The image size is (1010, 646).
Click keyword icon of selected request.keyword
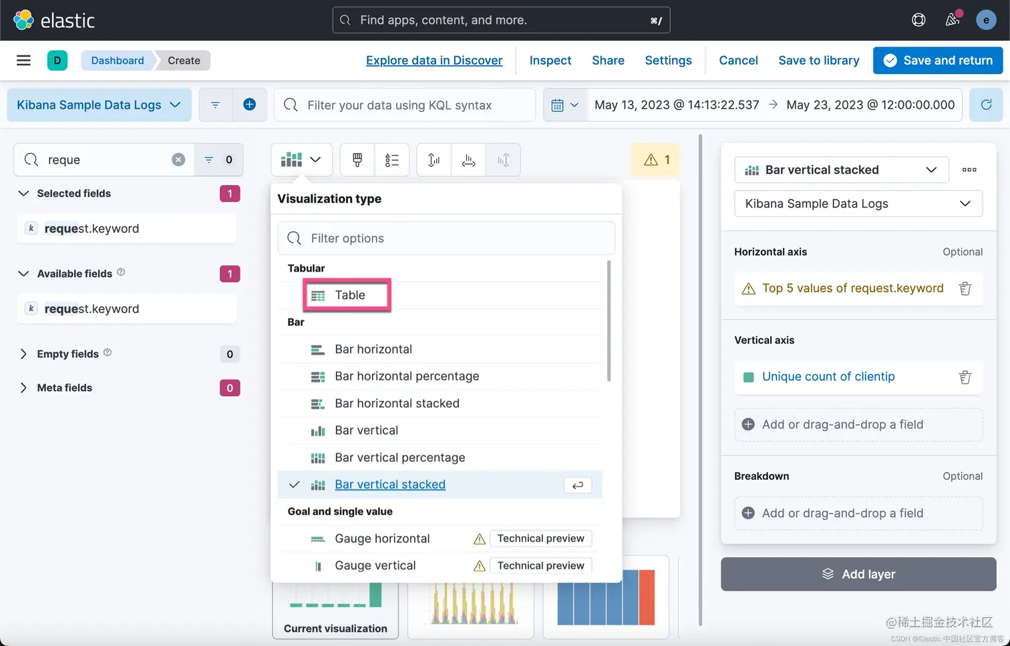tap(31, 228)
